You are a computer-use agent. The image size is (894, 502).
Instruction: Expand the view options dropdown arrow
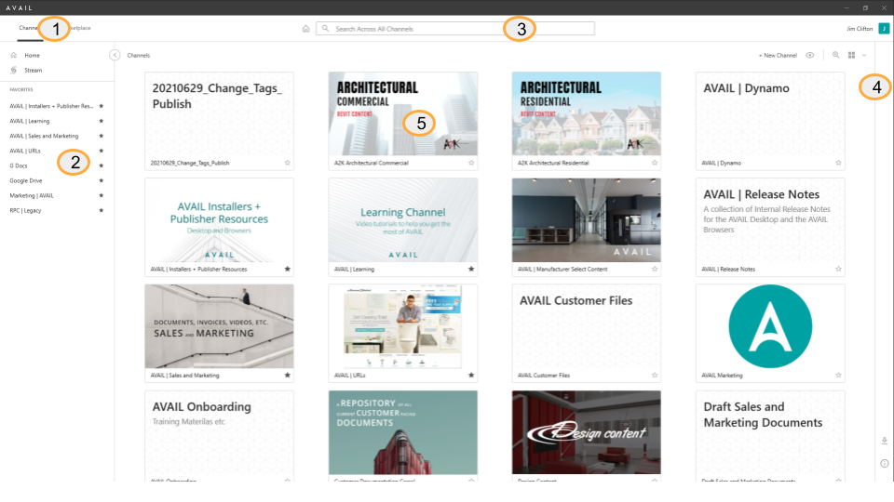click(x=864, y=56)
